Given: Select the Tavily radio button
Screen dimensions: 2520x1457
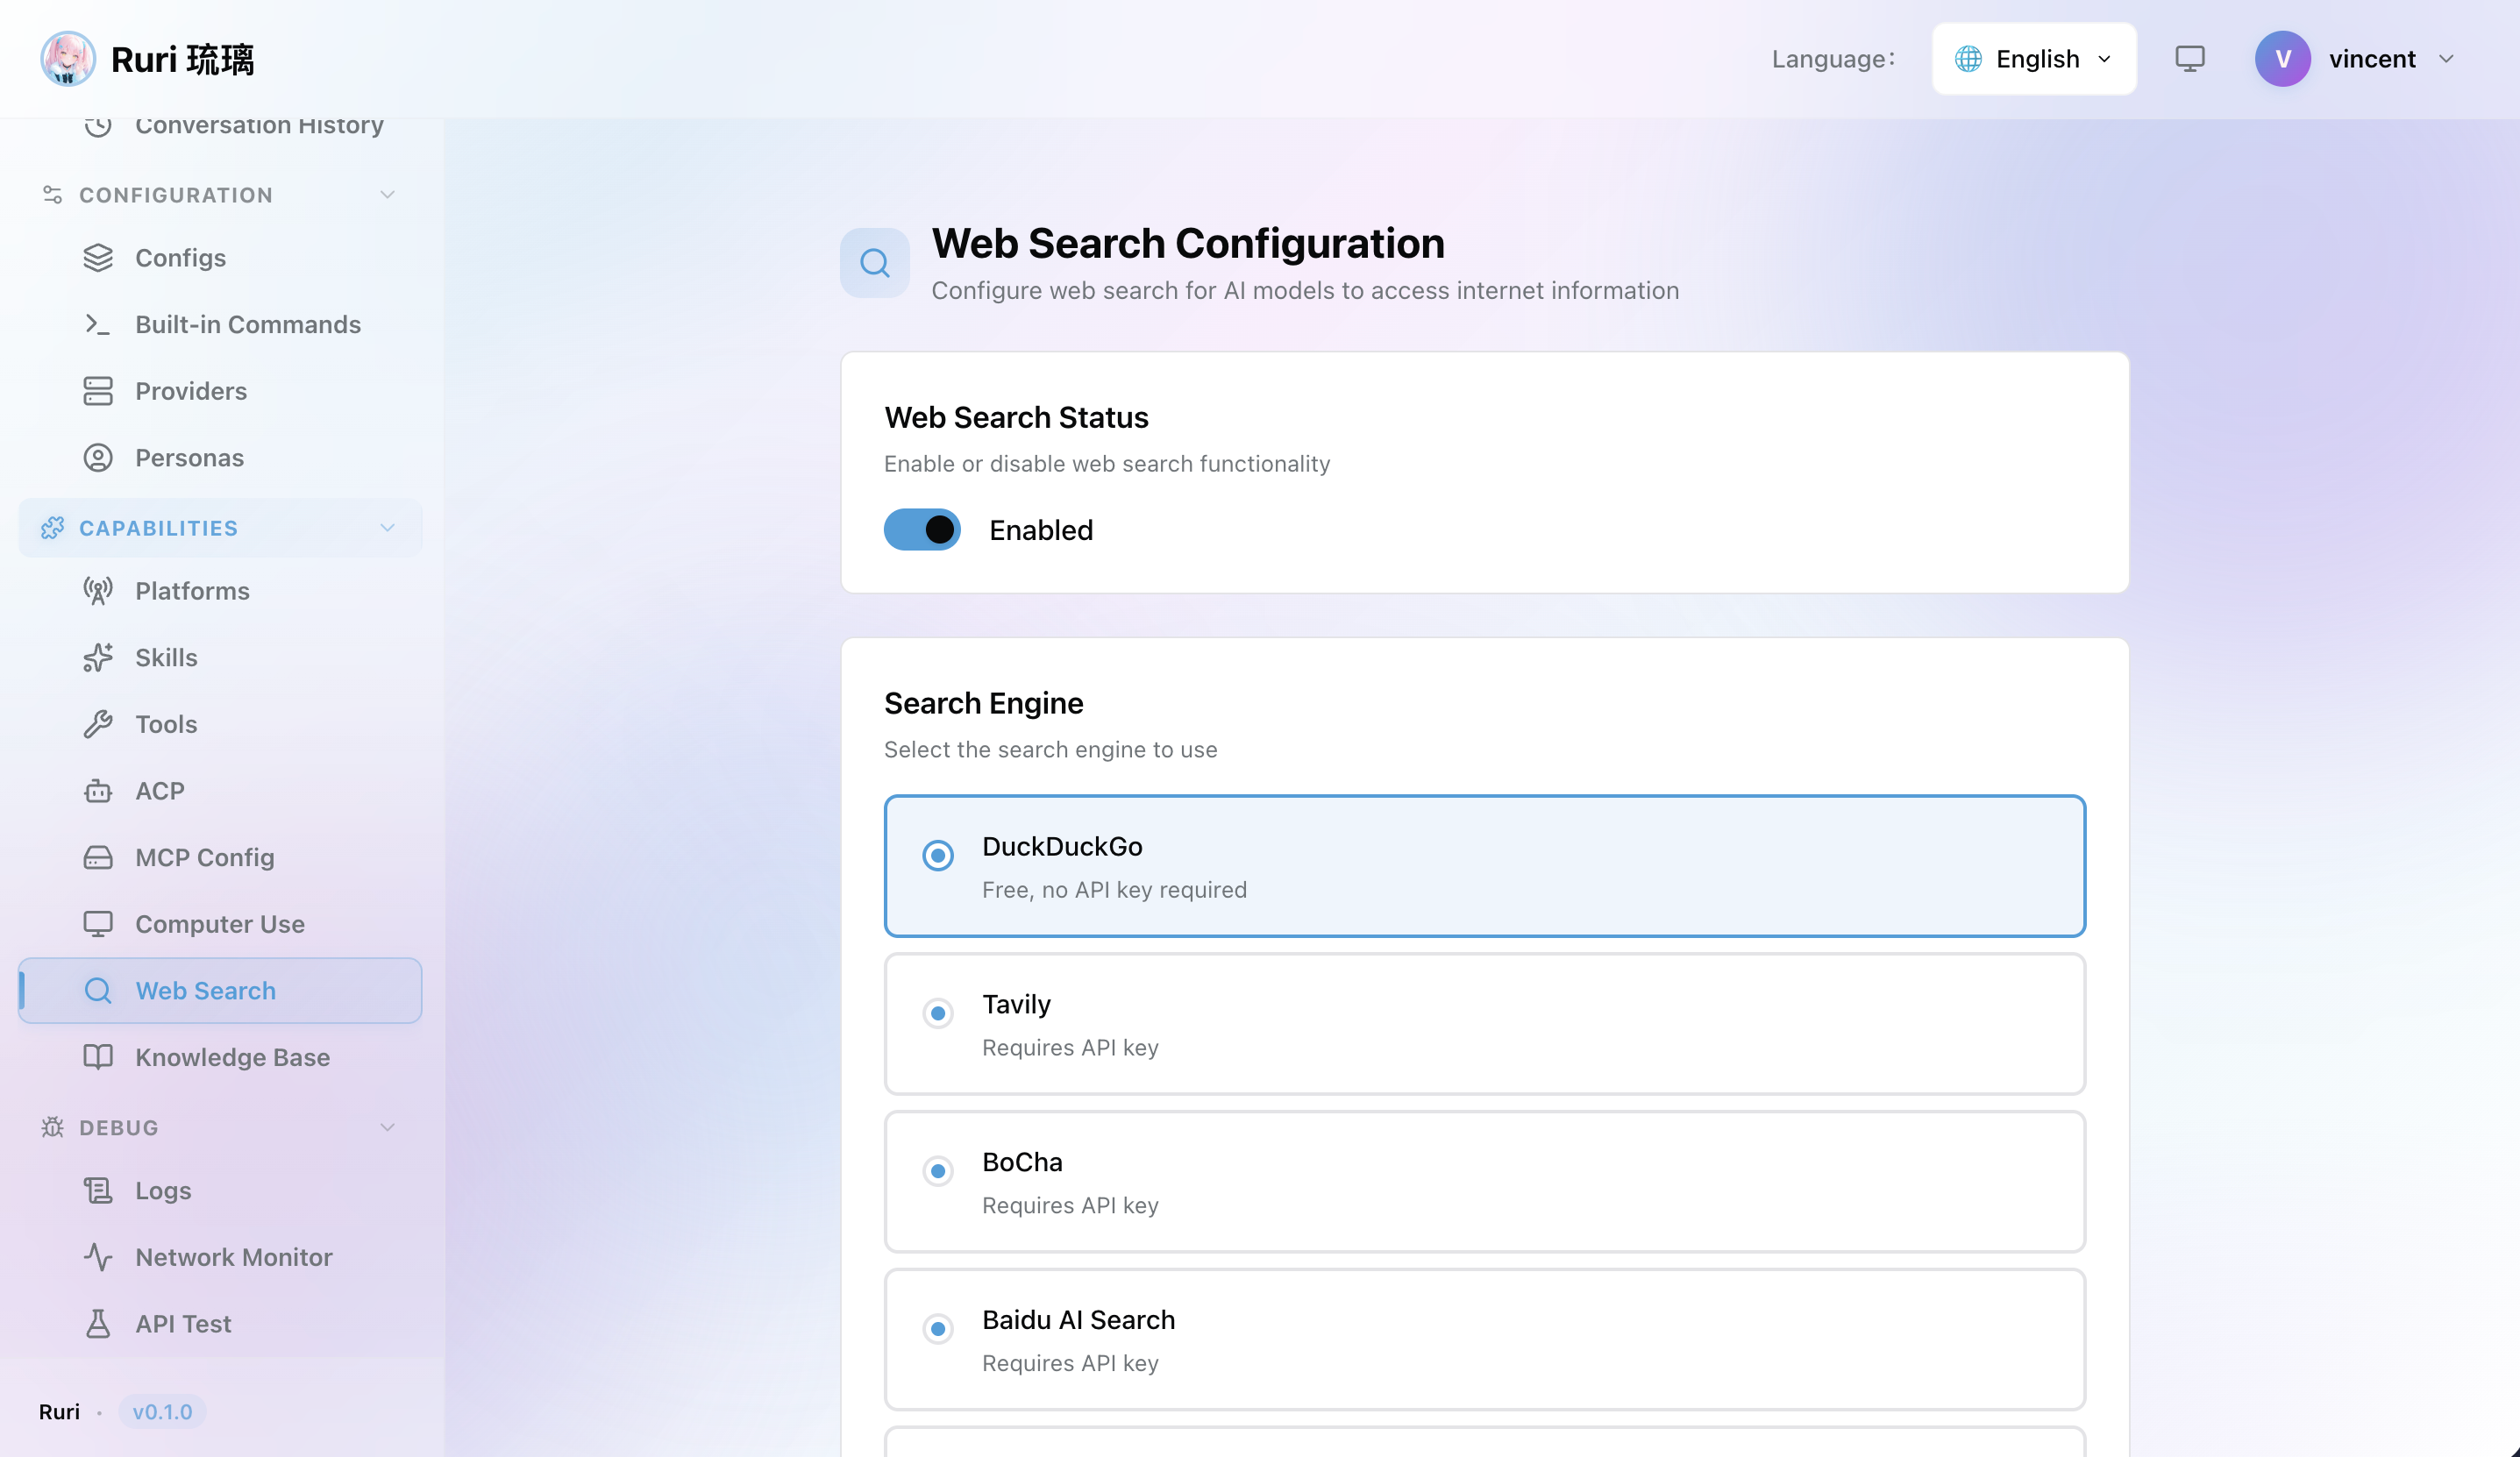Looking at the screenshot, I should point(938,1014).
